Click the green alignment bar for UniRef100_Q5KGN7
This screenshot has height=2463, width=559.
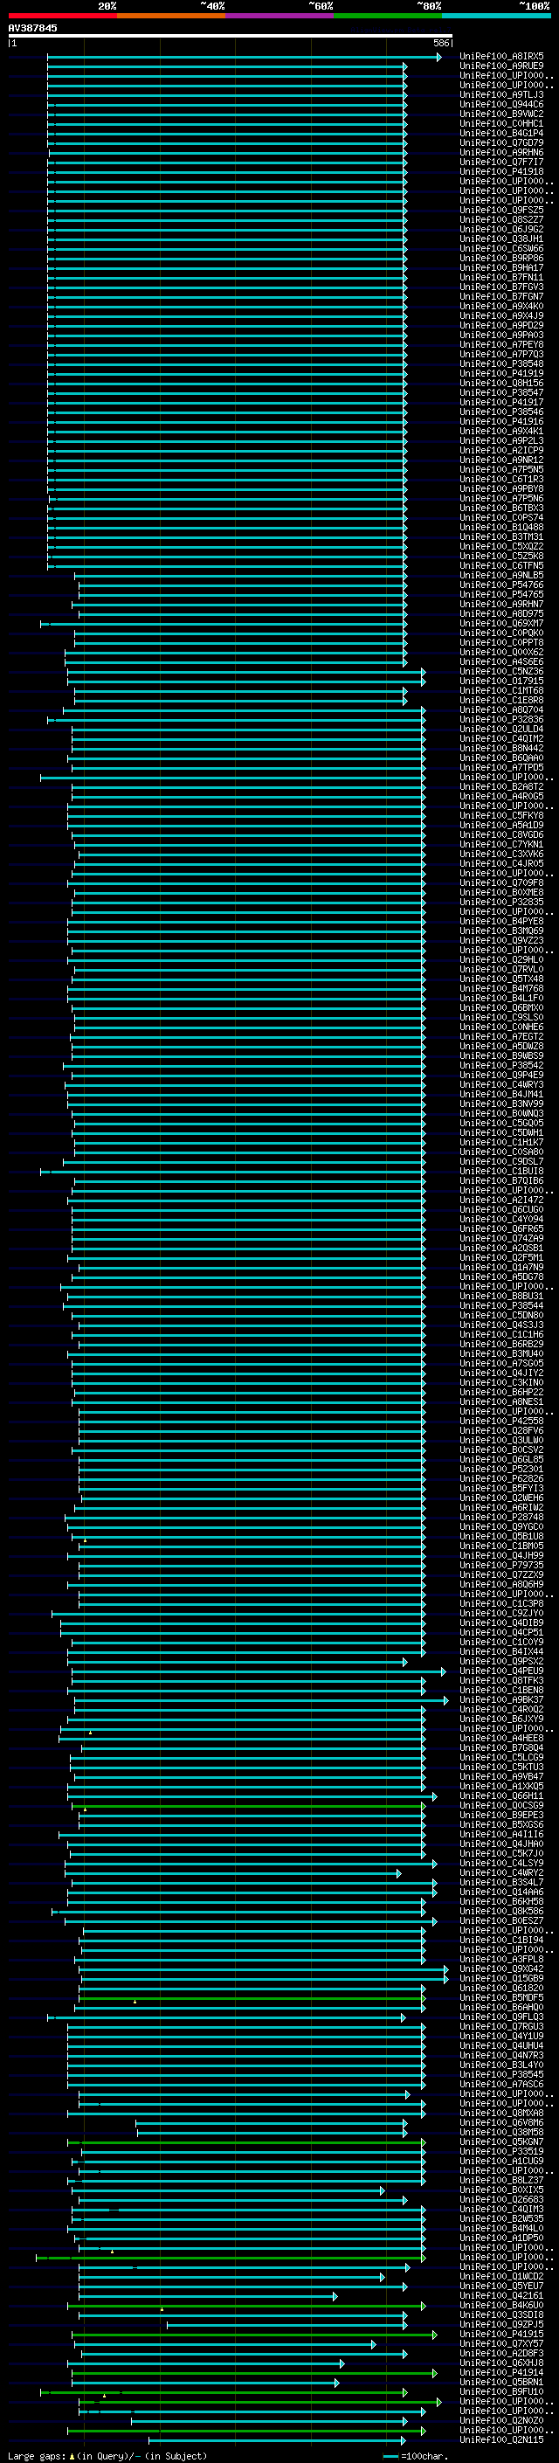(x=246, y=2142)
